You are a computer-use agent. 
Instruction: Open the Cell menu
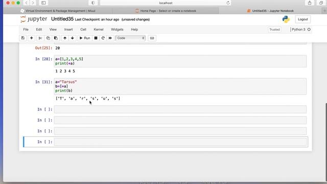[83, 30]
